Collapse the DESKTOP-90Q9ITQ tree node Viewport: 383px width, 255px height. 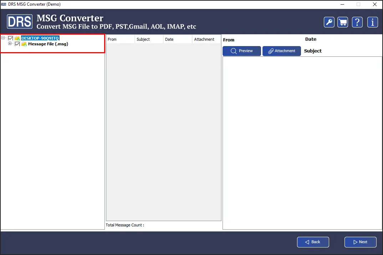[x=3, y=38]
